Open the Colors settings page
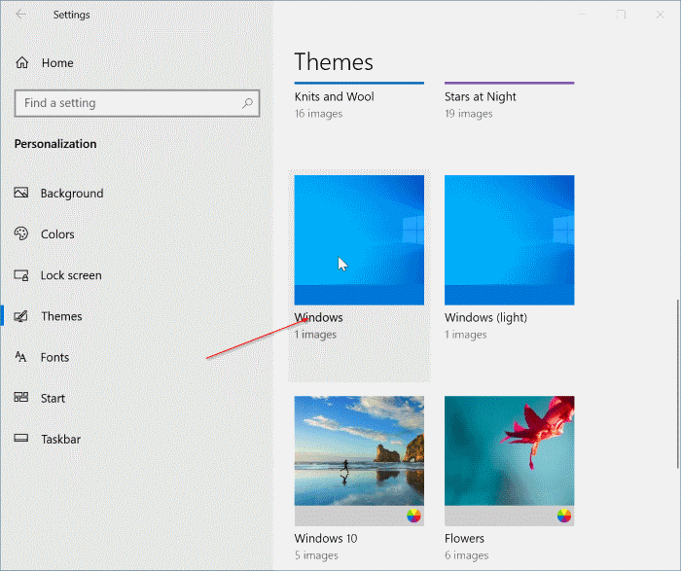 (57, 234)
